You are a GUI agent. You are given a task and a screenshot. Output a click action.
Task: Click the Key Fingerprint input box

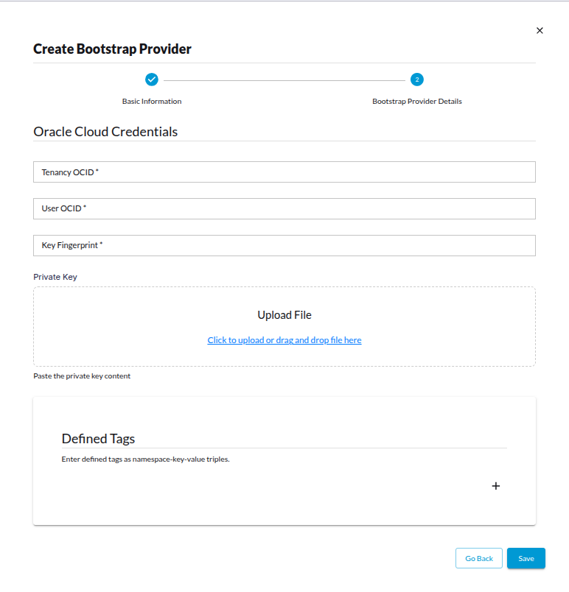click(284, 245)
